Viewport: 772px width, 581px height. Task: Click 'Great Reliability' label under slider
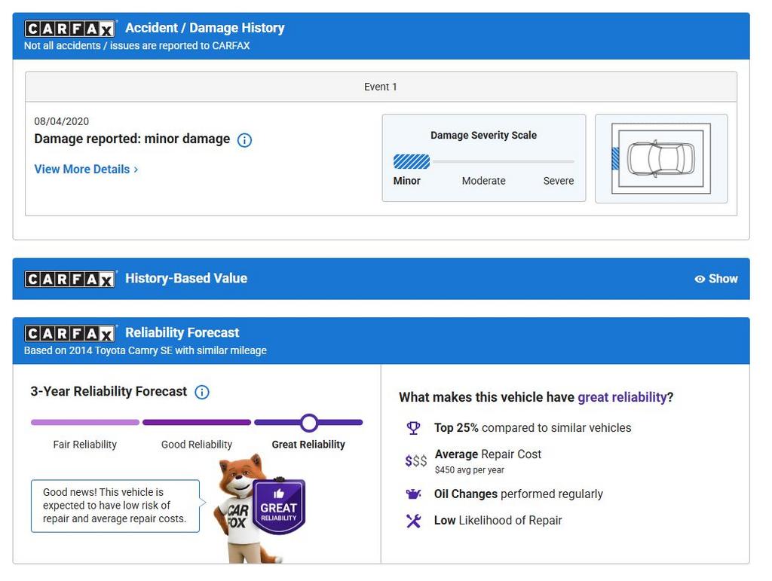click(308, 445)
